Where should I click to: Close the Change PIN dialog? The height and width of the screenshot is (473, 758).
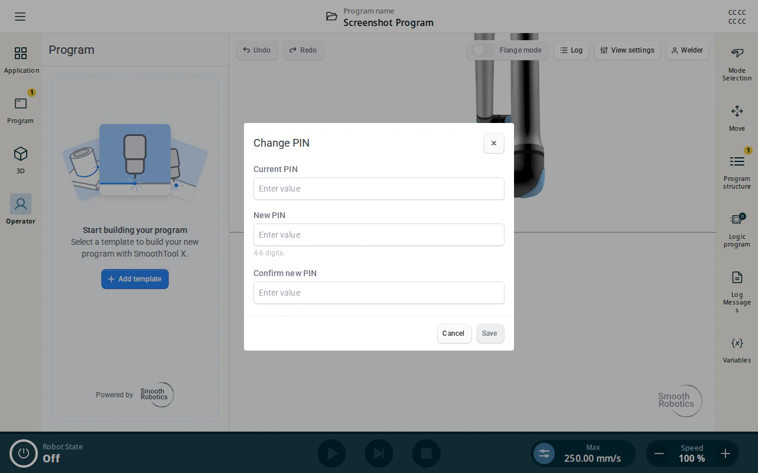tap(494, 143)
